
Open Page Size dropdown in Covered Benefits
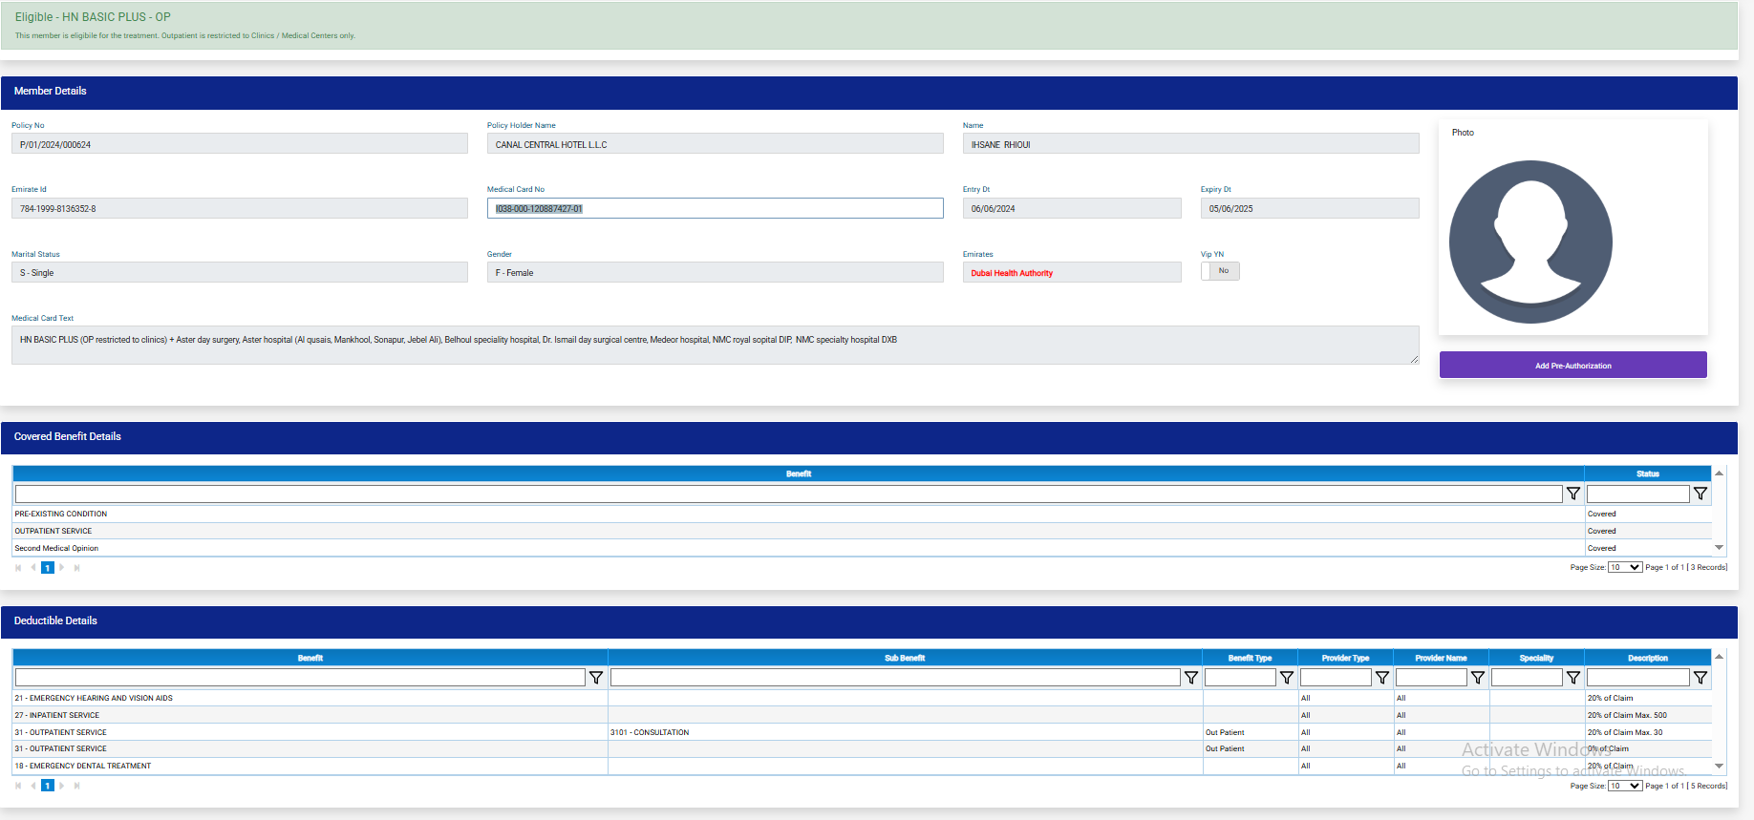1624,567
